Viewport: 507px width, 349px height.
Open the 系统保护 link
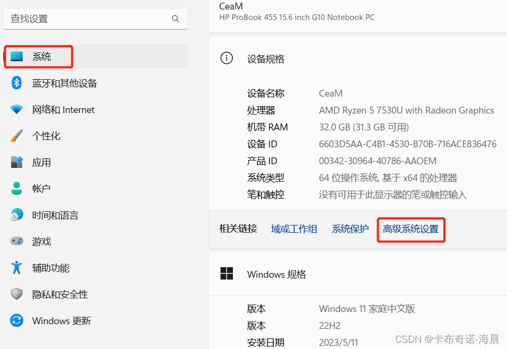350,229
